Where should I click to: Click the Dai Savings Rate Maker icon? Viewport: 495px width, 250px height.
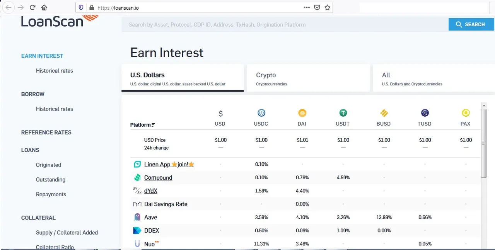pos(137,204)
